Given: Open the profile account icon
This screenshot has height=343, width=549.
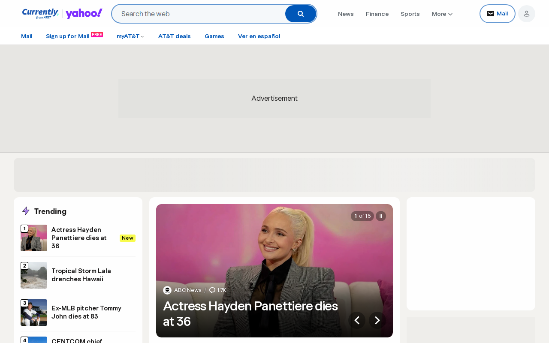Looking at the screenshot, I should tap(527, 14).
